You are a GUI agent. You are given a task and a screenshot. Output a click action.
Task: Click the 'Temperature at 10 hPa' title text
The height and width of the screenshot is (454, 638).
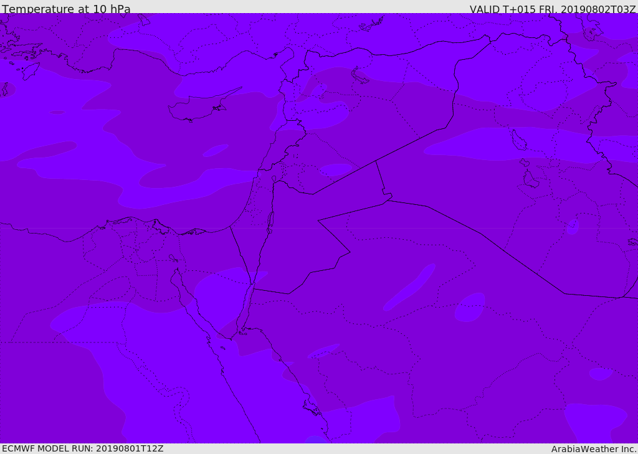click(66, 9)
